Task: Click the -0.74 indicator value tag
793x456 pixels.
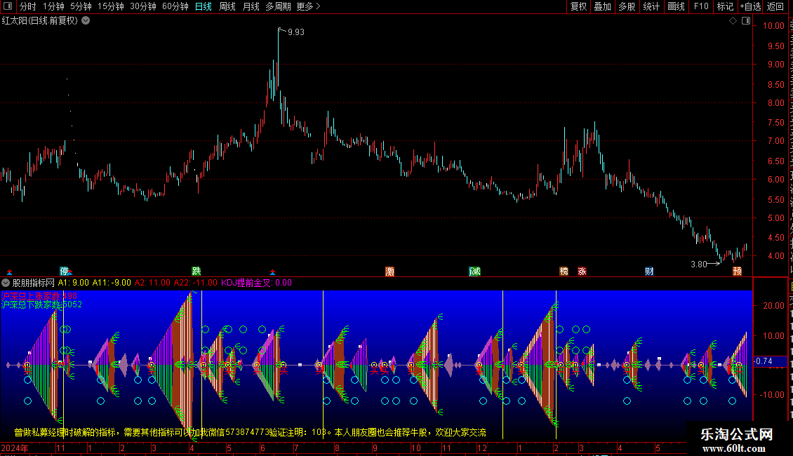Action: point(764,361)
